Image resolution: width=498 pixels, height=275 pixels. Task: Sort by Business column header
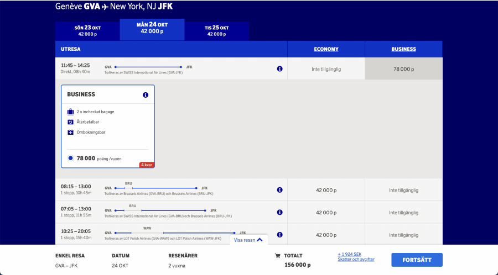tap(403, 49)
